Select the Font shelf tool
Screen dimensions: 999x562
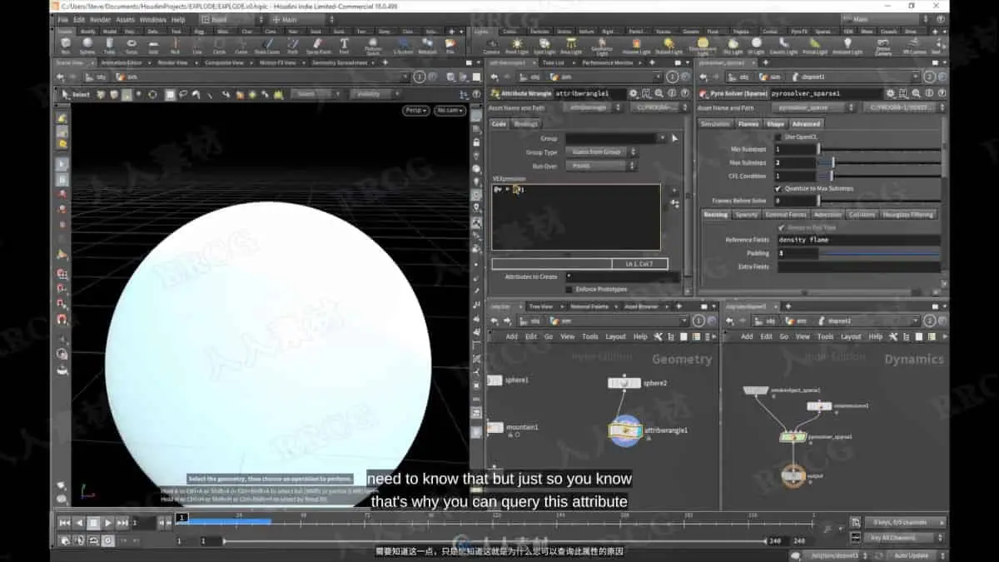click(x=344, y=45)
